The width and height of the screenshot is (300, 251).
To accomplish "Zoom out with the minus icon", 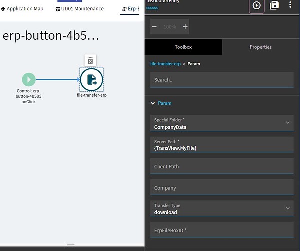I will (x=154, y=27).
